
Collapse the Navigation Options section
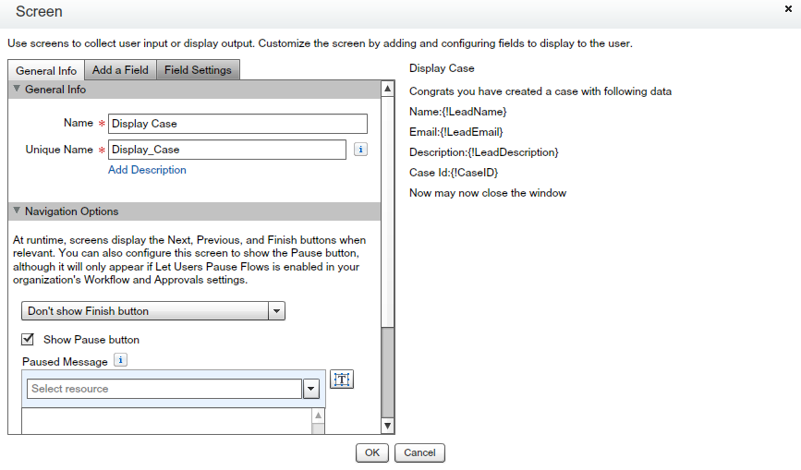17,211
